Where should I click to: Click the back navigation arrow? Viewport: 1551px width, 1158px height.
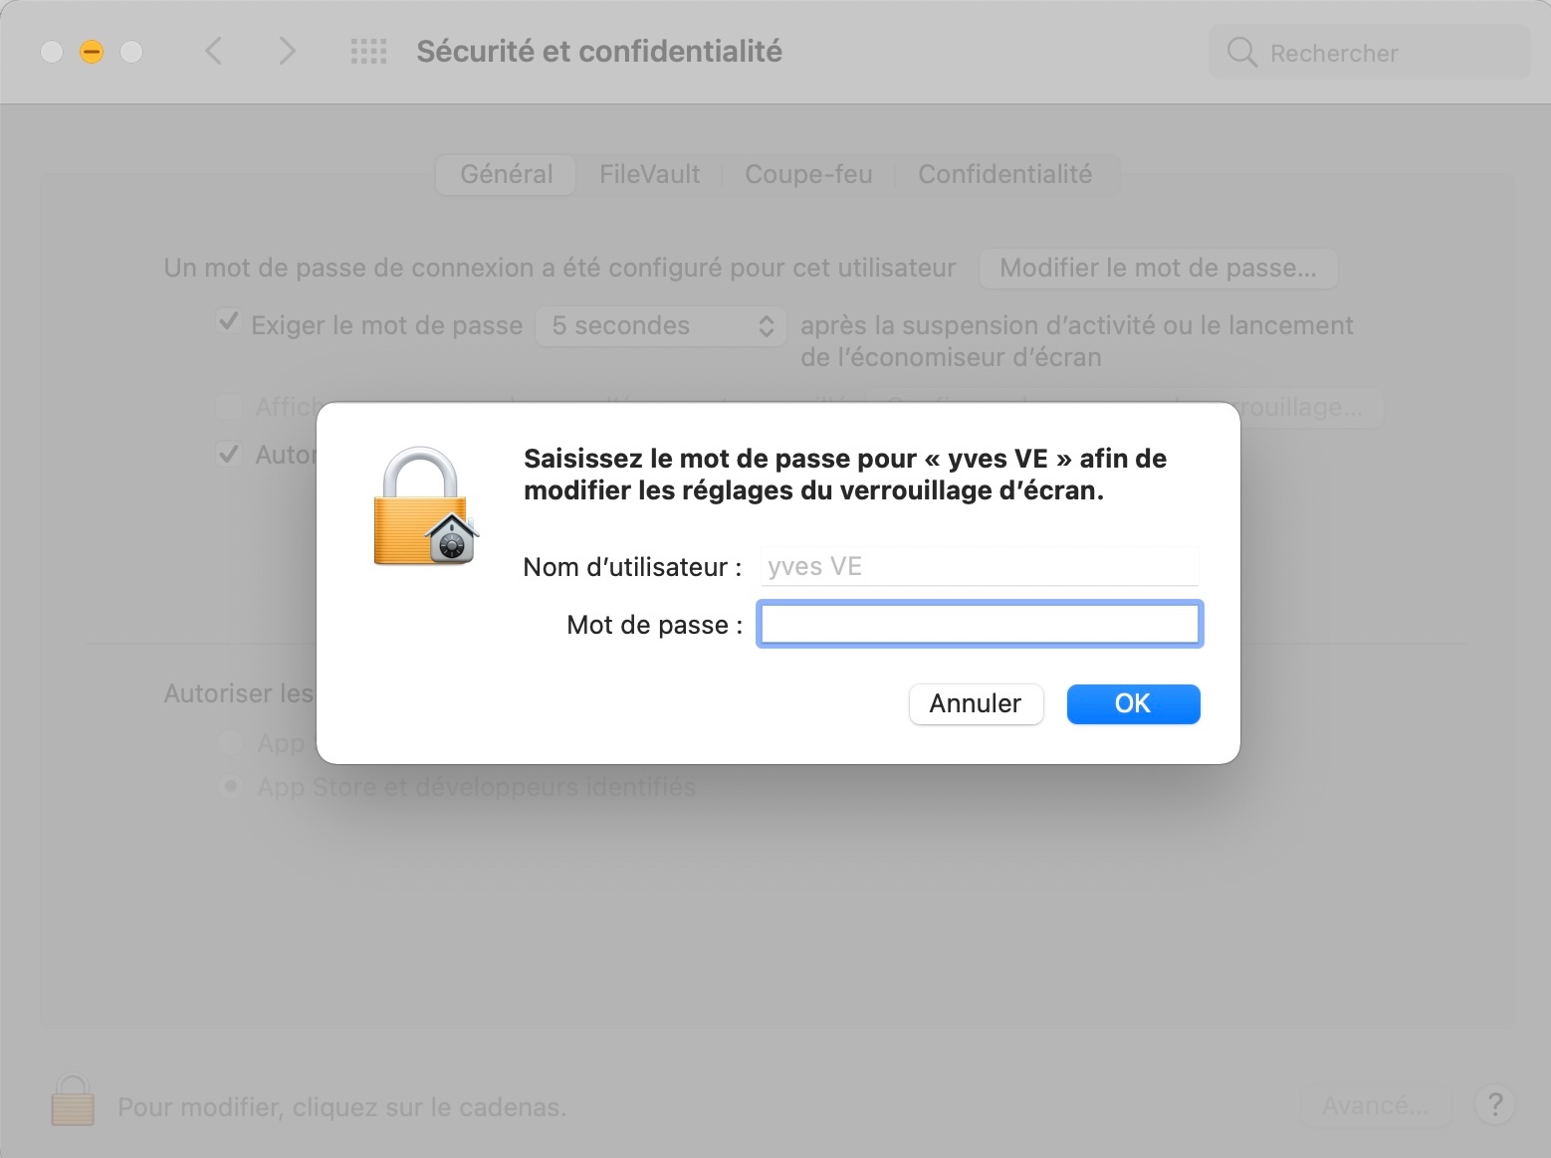213,52
